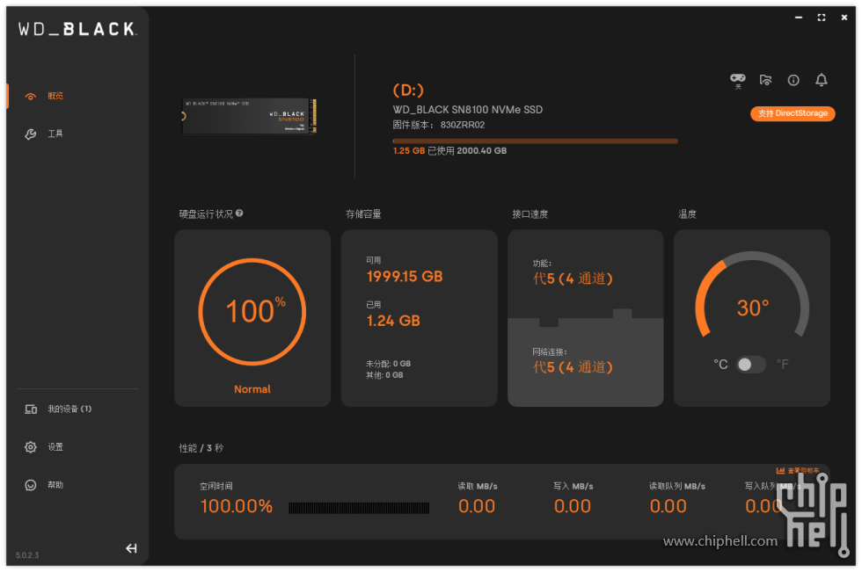The image size is (862, 572).
Task: Open the 工具 tools section
Action: pos(44,134)
